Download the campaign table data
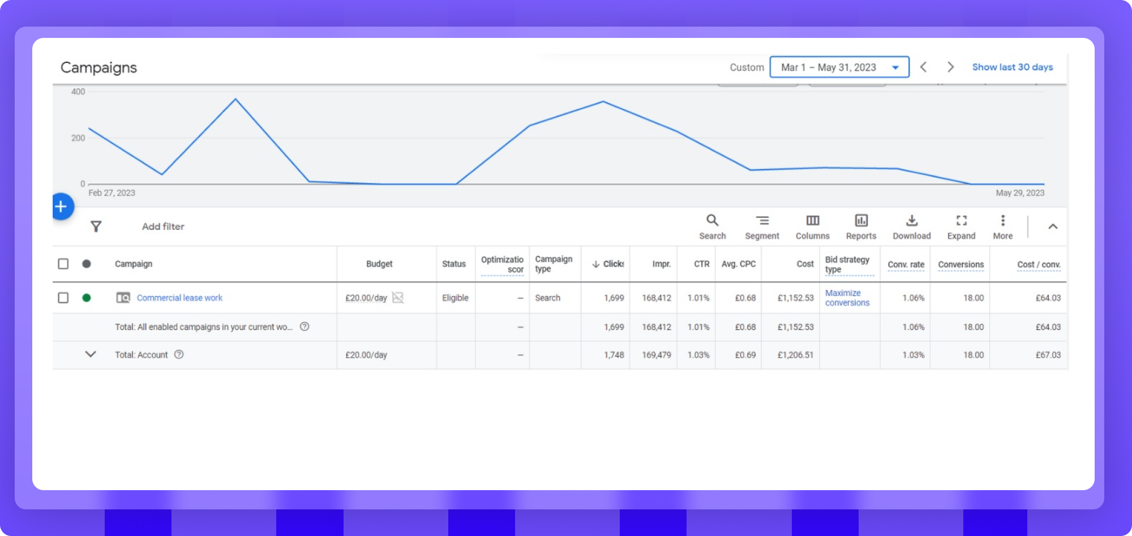 point(911,226)
